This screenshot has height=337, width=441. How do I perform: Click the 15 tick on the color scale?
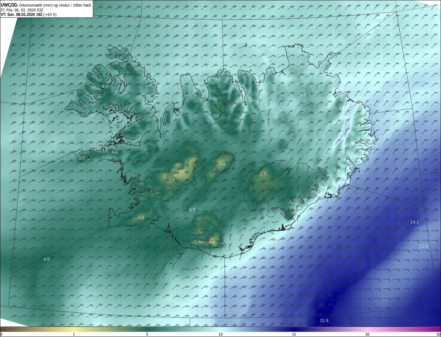point(294,334)
